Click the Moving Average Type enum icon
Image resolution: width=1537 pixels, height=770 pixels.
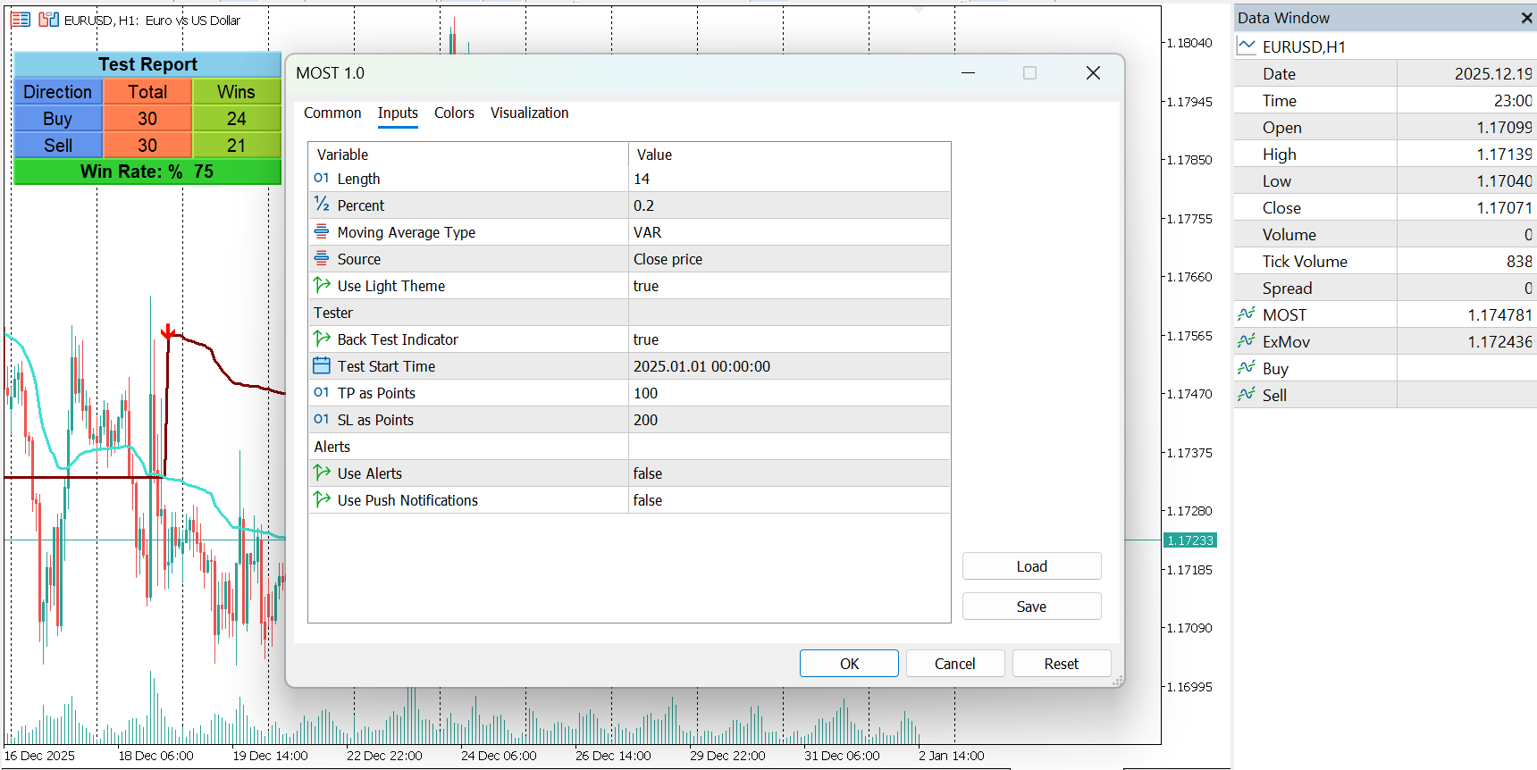tap(322, 231)
